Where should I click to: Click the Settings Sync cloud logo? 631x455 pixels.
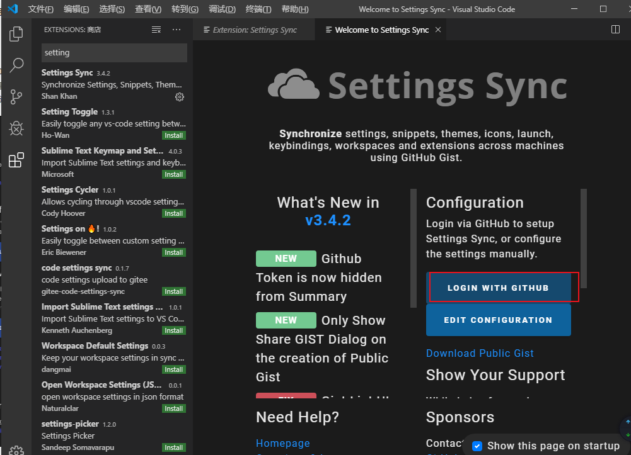coord(293,84)
